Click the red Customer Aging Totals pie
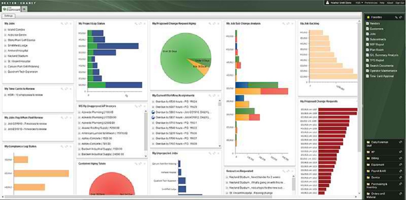The image size is (406, 200). (x=112, y=183)
